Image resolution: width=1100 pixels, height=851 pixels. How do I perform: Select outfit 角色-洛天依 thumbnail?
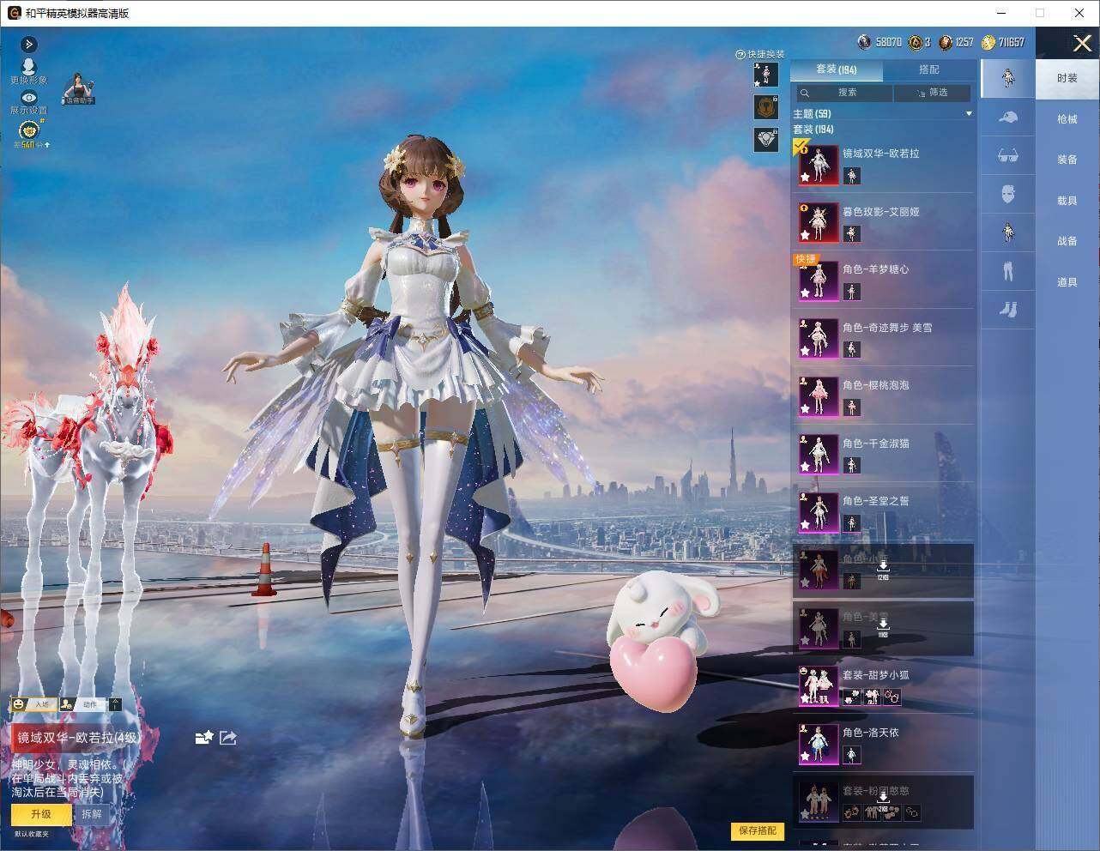click(x=819, y=744)
